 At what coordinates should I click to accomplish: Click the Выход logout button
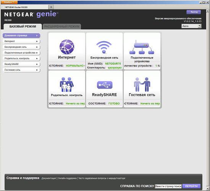194,12
